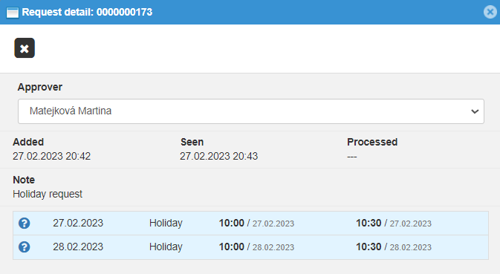Click the Processed status placeholder dashes

tap(352, 157)
